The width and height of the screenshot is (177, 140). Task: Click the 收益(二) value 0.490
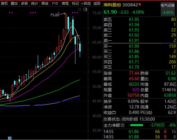click(134, 112)
